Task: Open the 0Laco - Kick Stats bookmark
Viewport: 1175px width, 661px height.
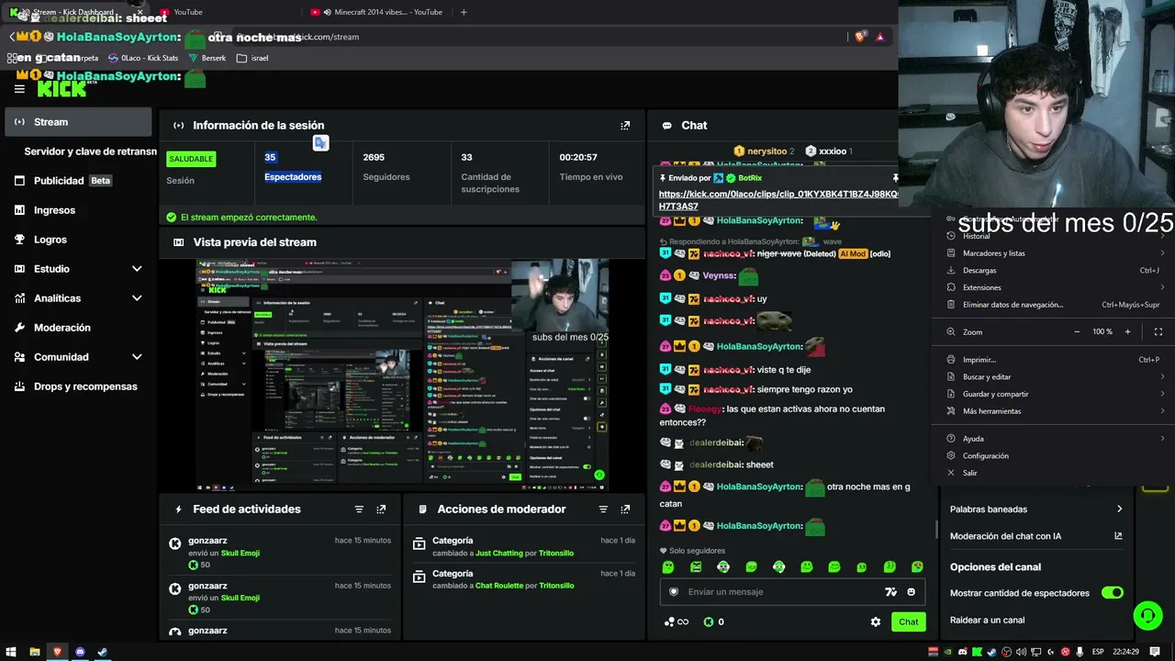Action: (143, 58)
